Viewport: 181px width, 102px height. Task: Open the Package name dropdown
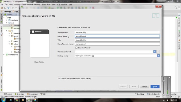[158, 56]
